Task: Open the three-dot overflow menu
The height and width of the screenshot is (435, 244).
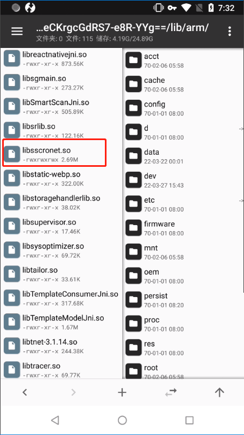Action: 229,32
